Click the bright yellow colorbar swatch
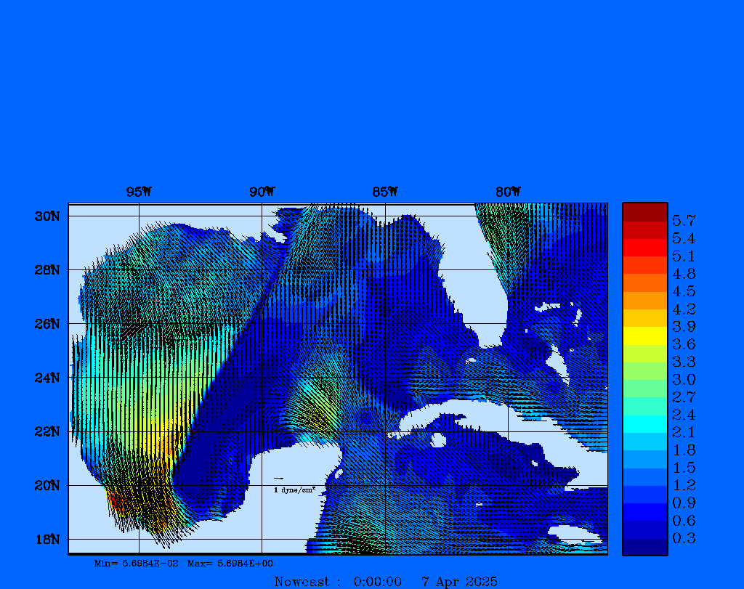The height and width of the screenshot is (589, 744). point(645,336)
